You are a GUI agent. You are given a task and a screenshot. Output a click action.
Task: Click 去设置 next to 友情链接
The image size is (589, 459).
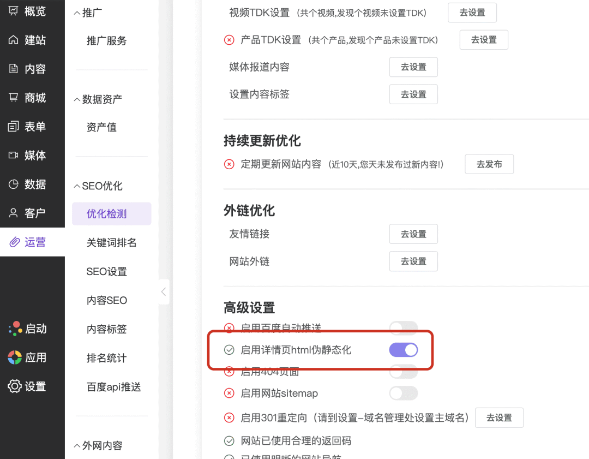tap(413, 234)
